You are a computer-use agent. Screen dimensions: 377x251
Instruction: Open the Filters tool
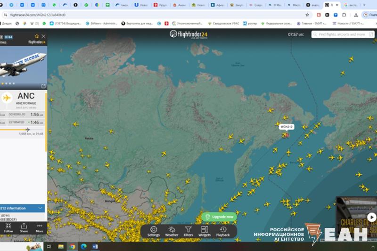pos(188,231)
